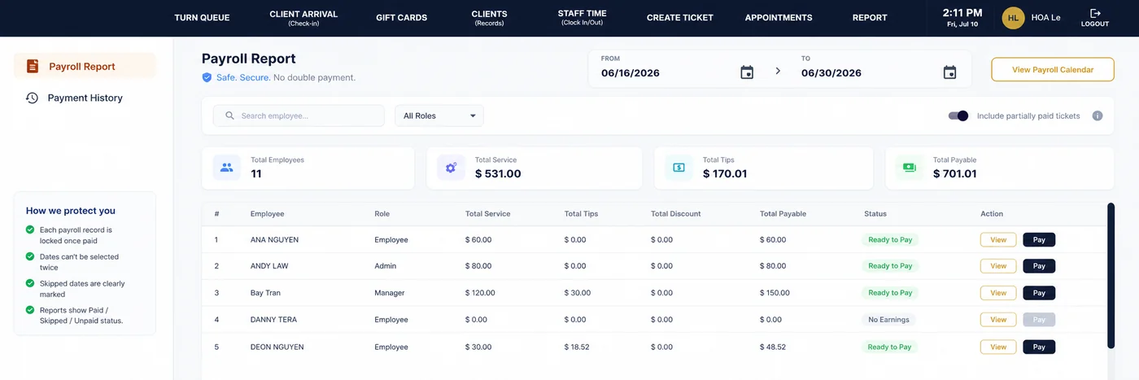Open the TO date calendar icon
The image size is (1139, 380).
pyautogui.click(x=949, y=72)
